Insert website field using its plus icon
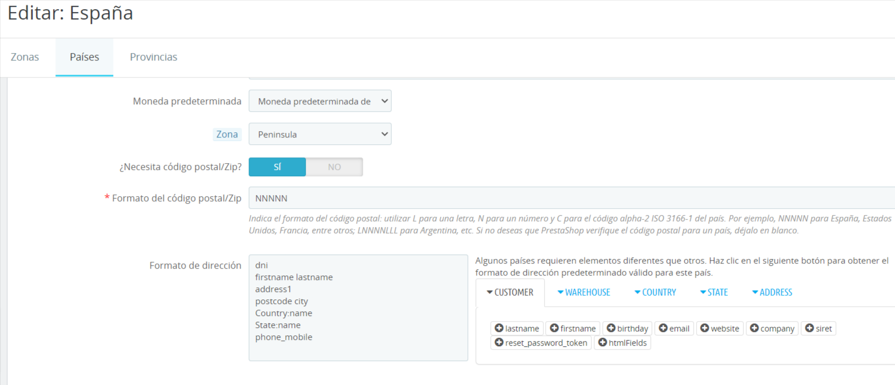 pyautogui.click(x=705, y=329)
